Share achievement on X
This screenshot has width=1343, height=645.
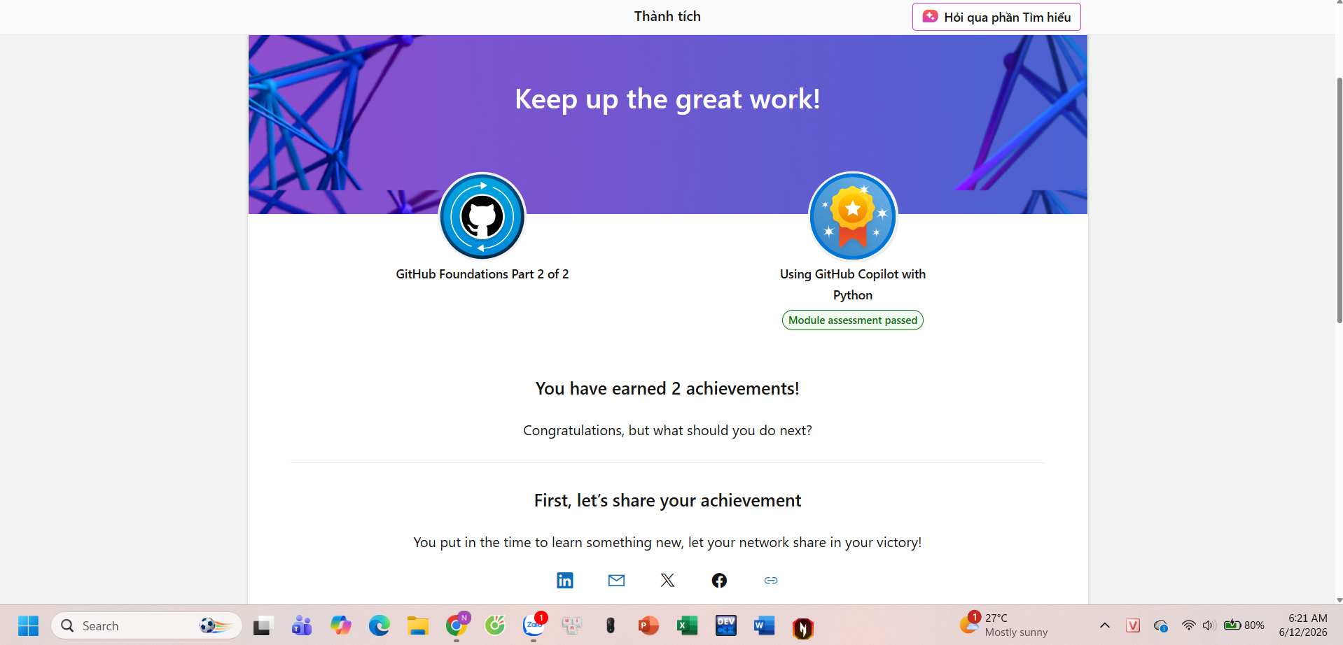pyautogui.click(x=668, y=581)
